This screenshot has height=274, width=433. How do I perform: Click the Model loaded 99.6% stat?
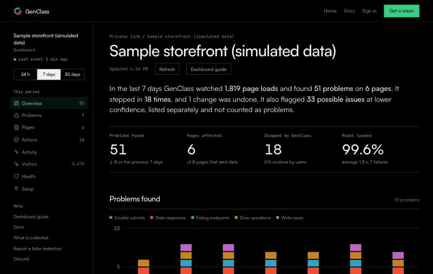tap(365, 149)
